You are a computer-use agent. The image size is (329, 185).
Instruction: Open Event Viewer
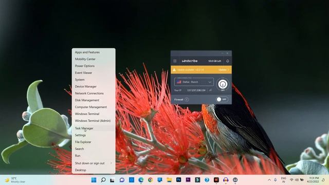tap(94, 73)
